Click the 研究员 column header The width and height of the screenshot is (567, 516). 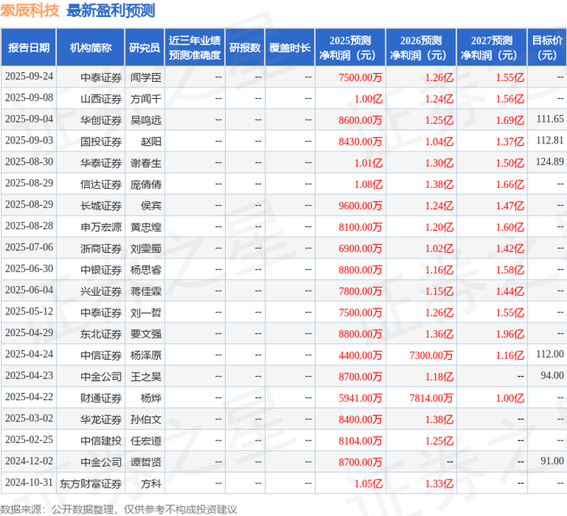(x=145, y=48)
